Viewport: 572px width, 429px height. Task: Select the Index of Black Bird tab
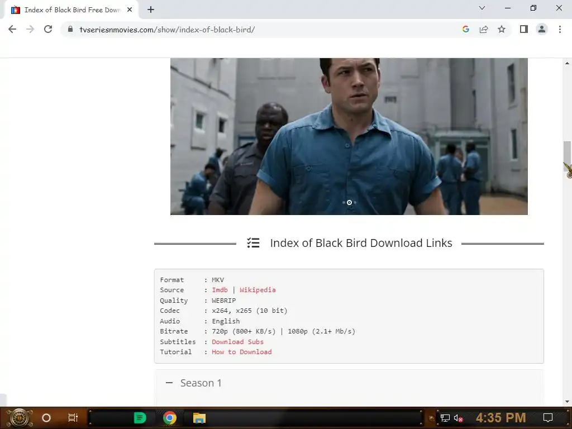(x=71, y=10)
